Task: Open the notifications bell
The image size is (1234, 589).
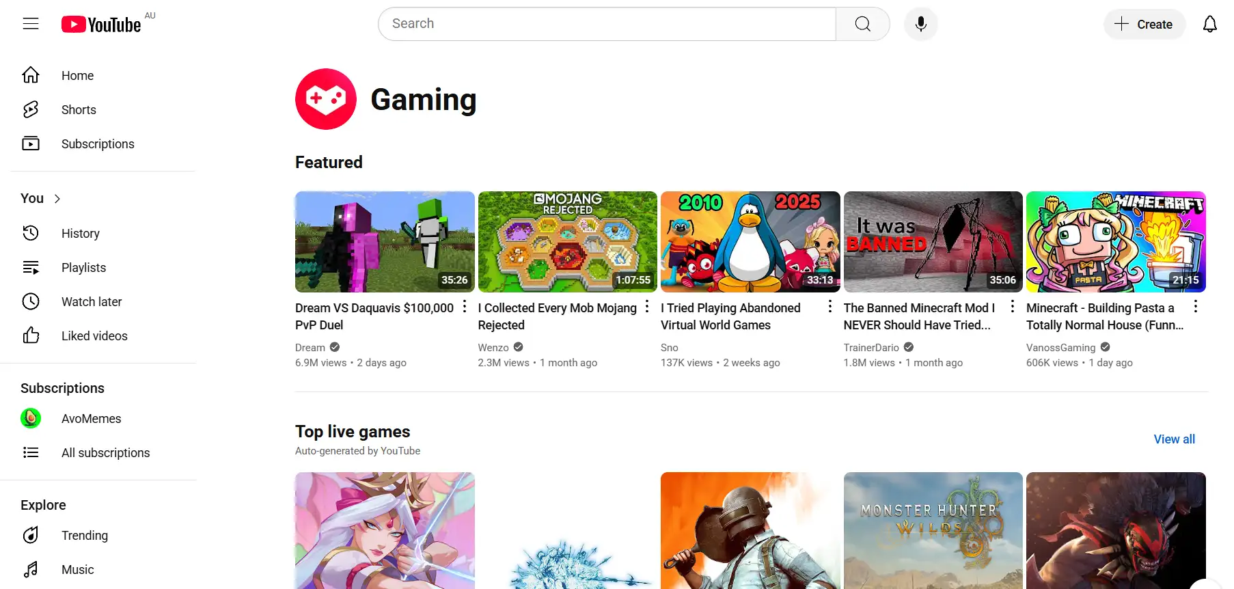Action: (x=1209, y=24)
